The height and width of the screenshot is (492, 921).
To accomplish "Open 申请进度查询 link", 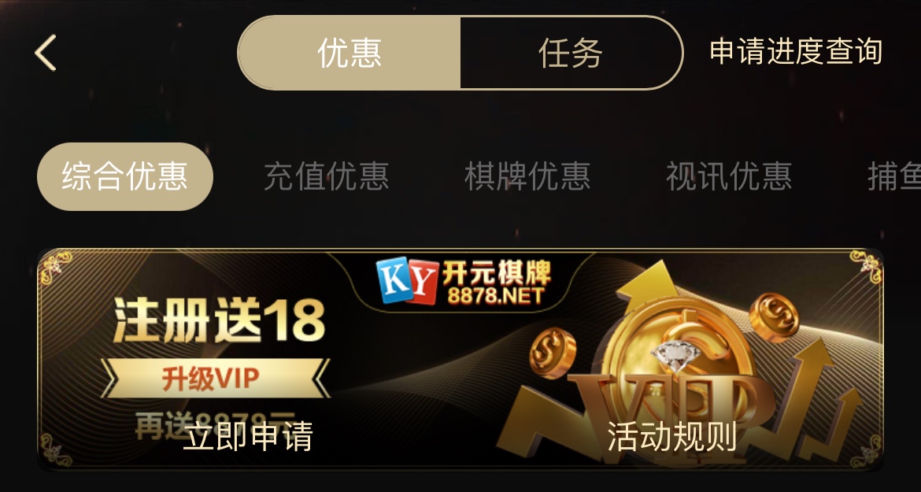I will 796,52.
